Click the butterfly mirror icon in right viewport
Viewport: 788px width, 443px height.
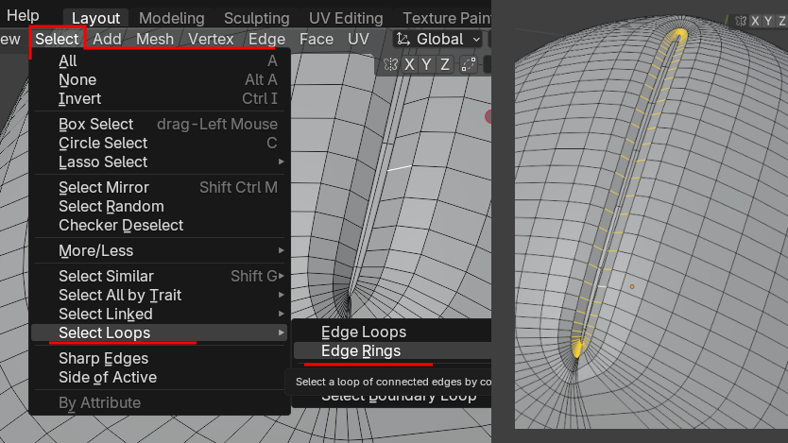click(741, 21)
